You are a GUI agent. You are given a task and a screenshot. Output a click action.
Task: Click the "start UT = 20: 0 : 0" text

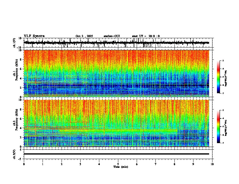pos(146,36)
